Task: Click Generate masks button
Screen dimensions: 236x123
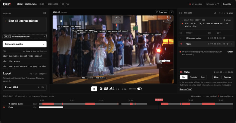Action: pyautogui.click(x=25, y=44)
